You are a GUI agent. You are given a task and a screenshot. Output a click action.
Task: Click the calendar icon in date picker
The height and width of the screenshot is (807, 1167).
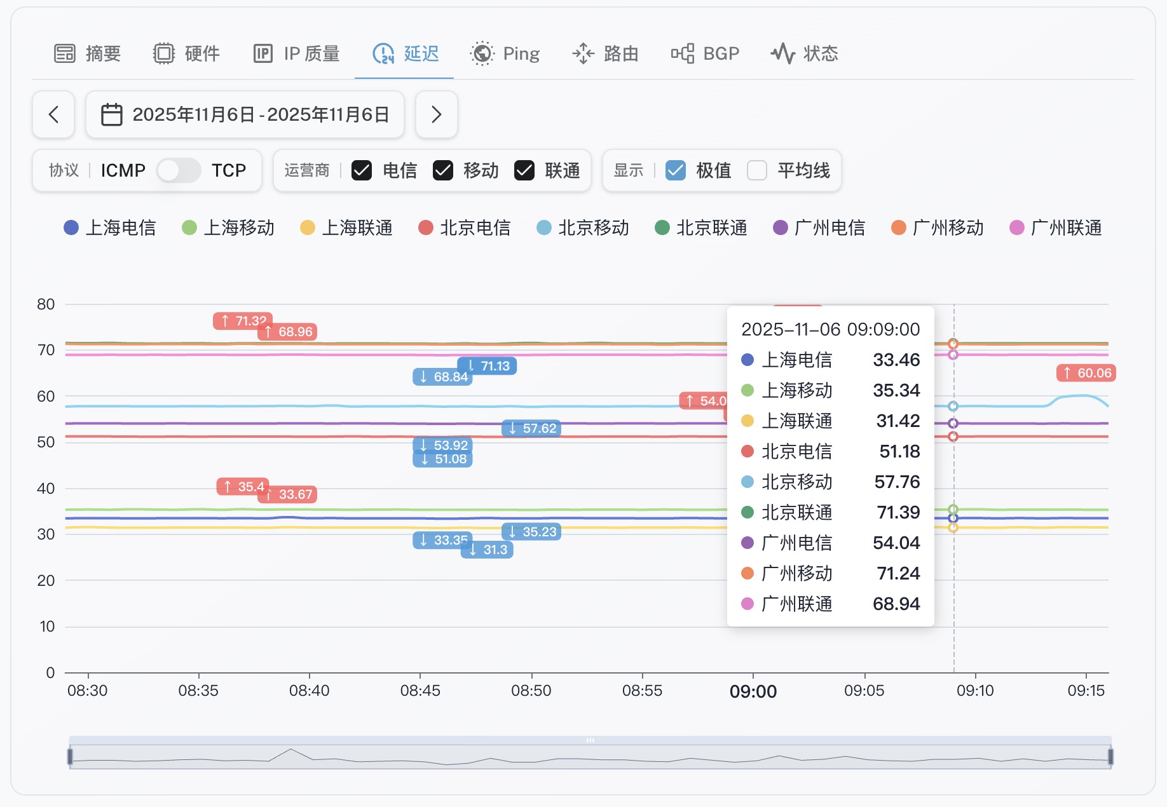pyautogui.click(x=112, y=114)
